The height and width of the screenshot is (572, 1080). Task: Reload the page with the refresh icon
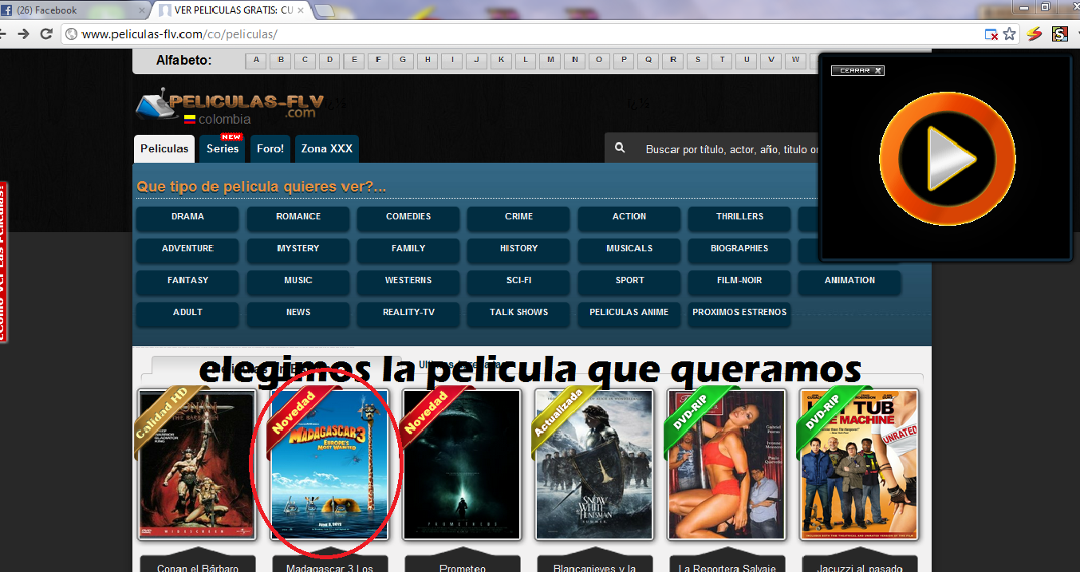point(46,34)
